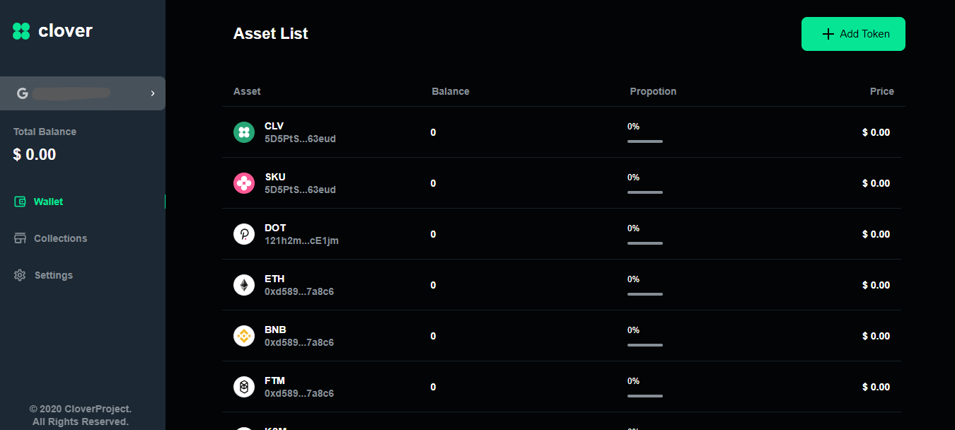Click the ETH proportion progress bar
955x430 pixels.
tap(644, 294)
